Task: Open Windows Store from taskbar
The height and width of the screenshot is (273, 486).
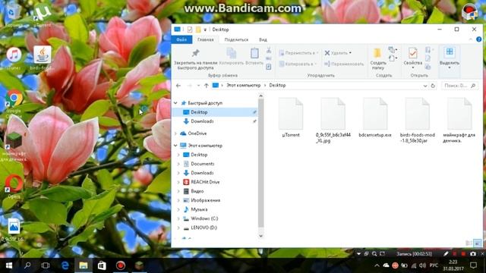Action: pyautogui.click(x=102, y=265)
